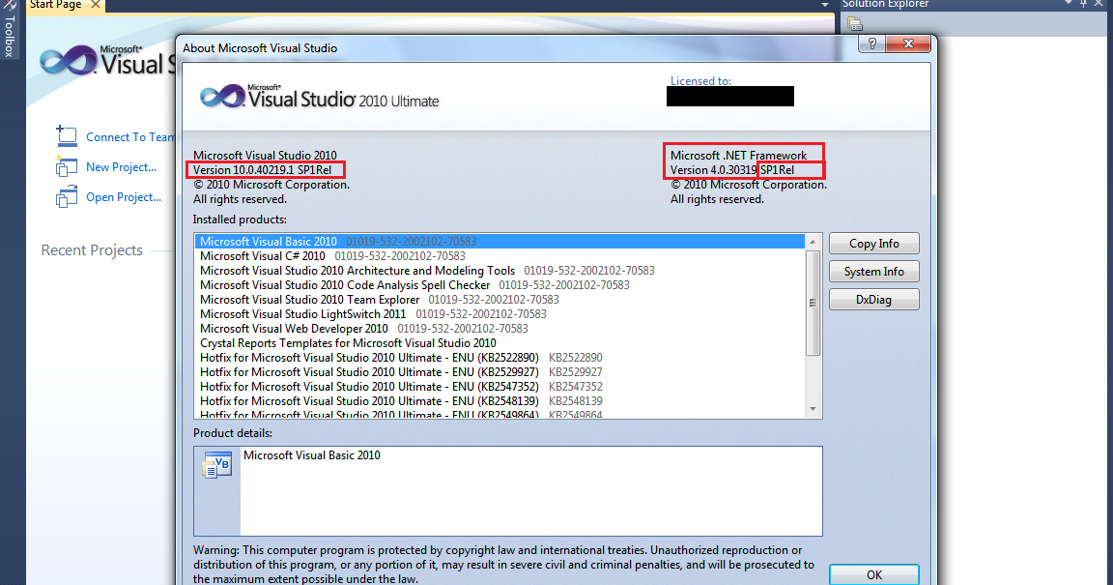The image size is (1113, 585).
Task: Confirm the About dialog with OK
Action: tap(873, 574)
